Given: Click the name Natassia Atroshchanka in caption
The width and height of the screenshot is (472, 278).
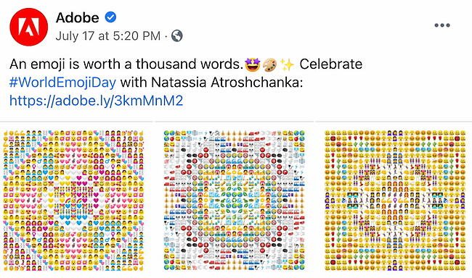Looking at the screenshot, I should coord(227,83).
